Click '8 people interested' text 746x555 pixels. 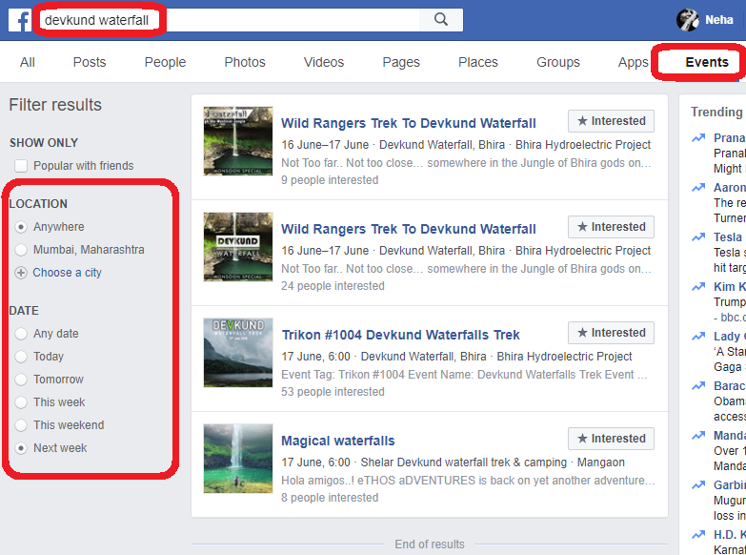click(x=330, y=498)
